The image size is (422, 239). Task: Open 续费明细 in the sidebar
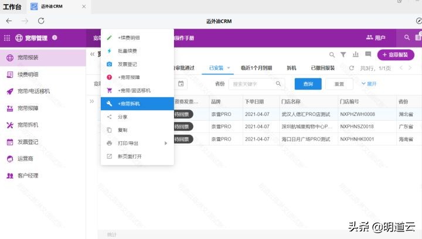tap(43, 74)
